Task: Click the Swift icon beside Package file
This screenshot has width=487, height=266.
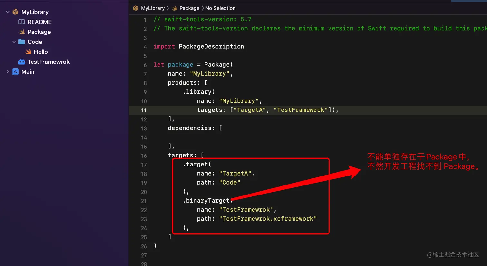Action: [x=22, y=32]
